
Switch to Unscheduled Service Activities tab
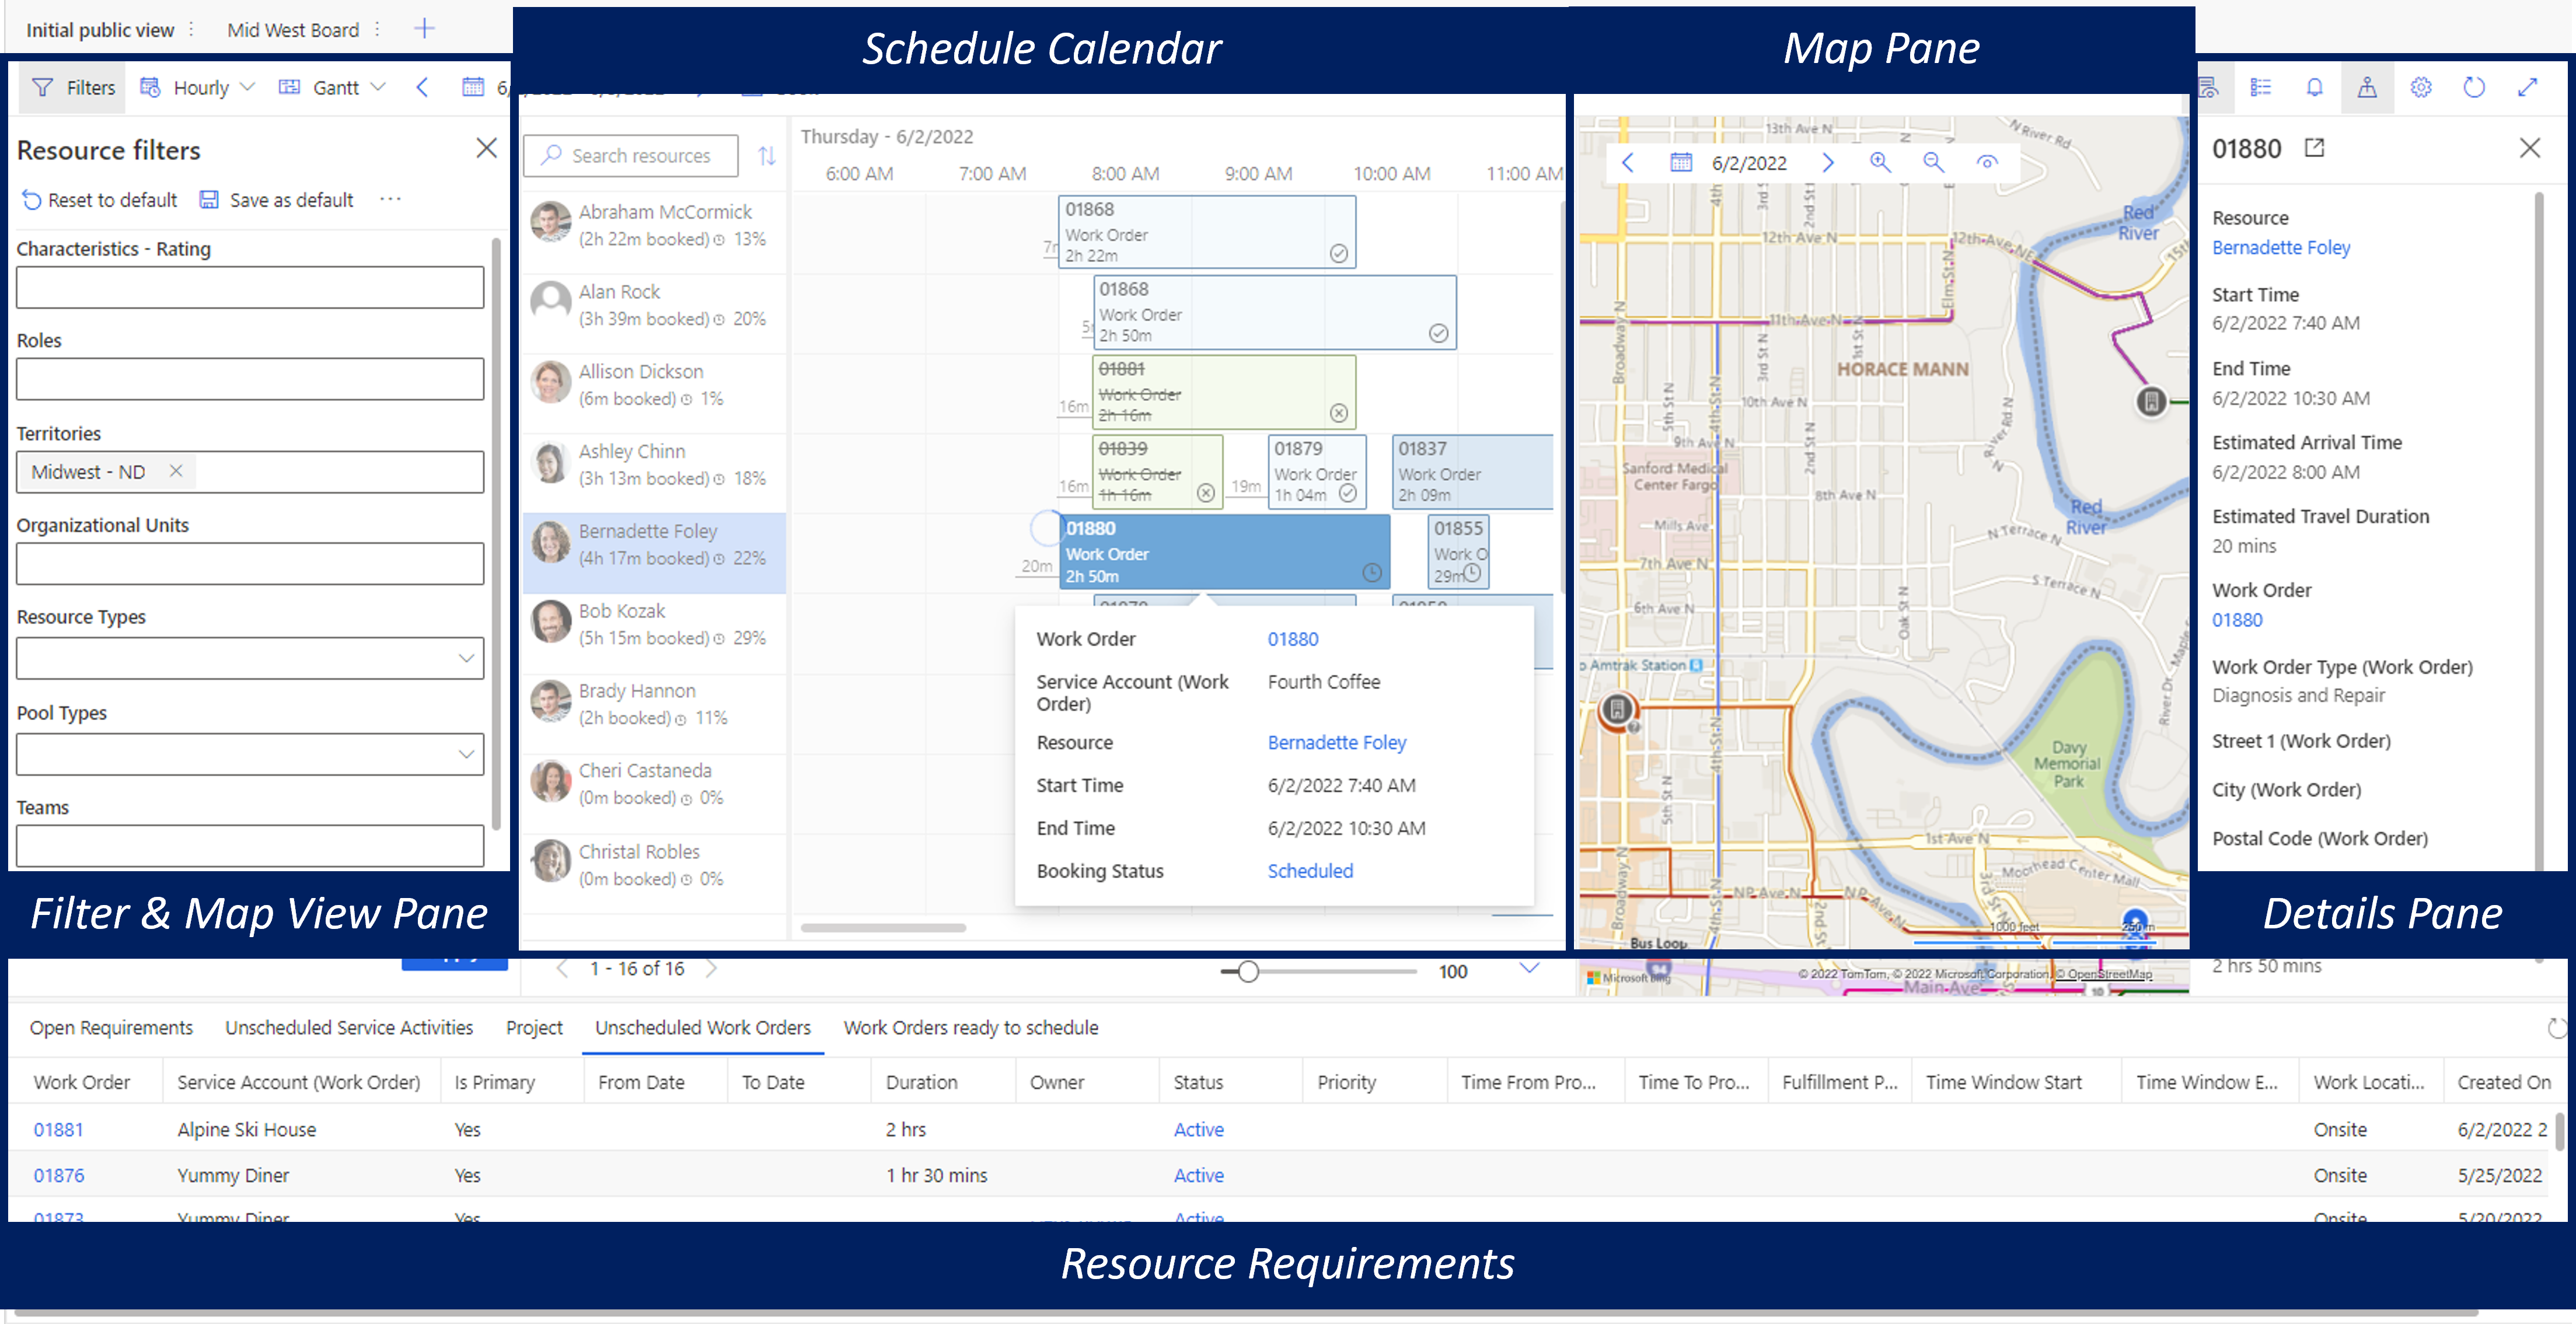click(x=349, y=1028)
